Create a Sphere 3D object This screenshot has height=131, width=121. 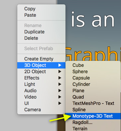(93, 72)
